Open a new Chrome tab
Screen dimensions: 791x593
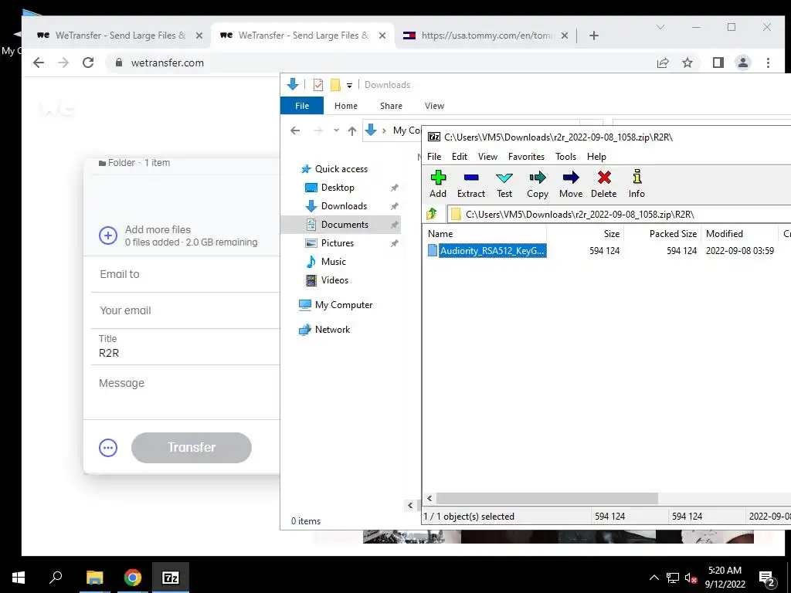[594, 36]
